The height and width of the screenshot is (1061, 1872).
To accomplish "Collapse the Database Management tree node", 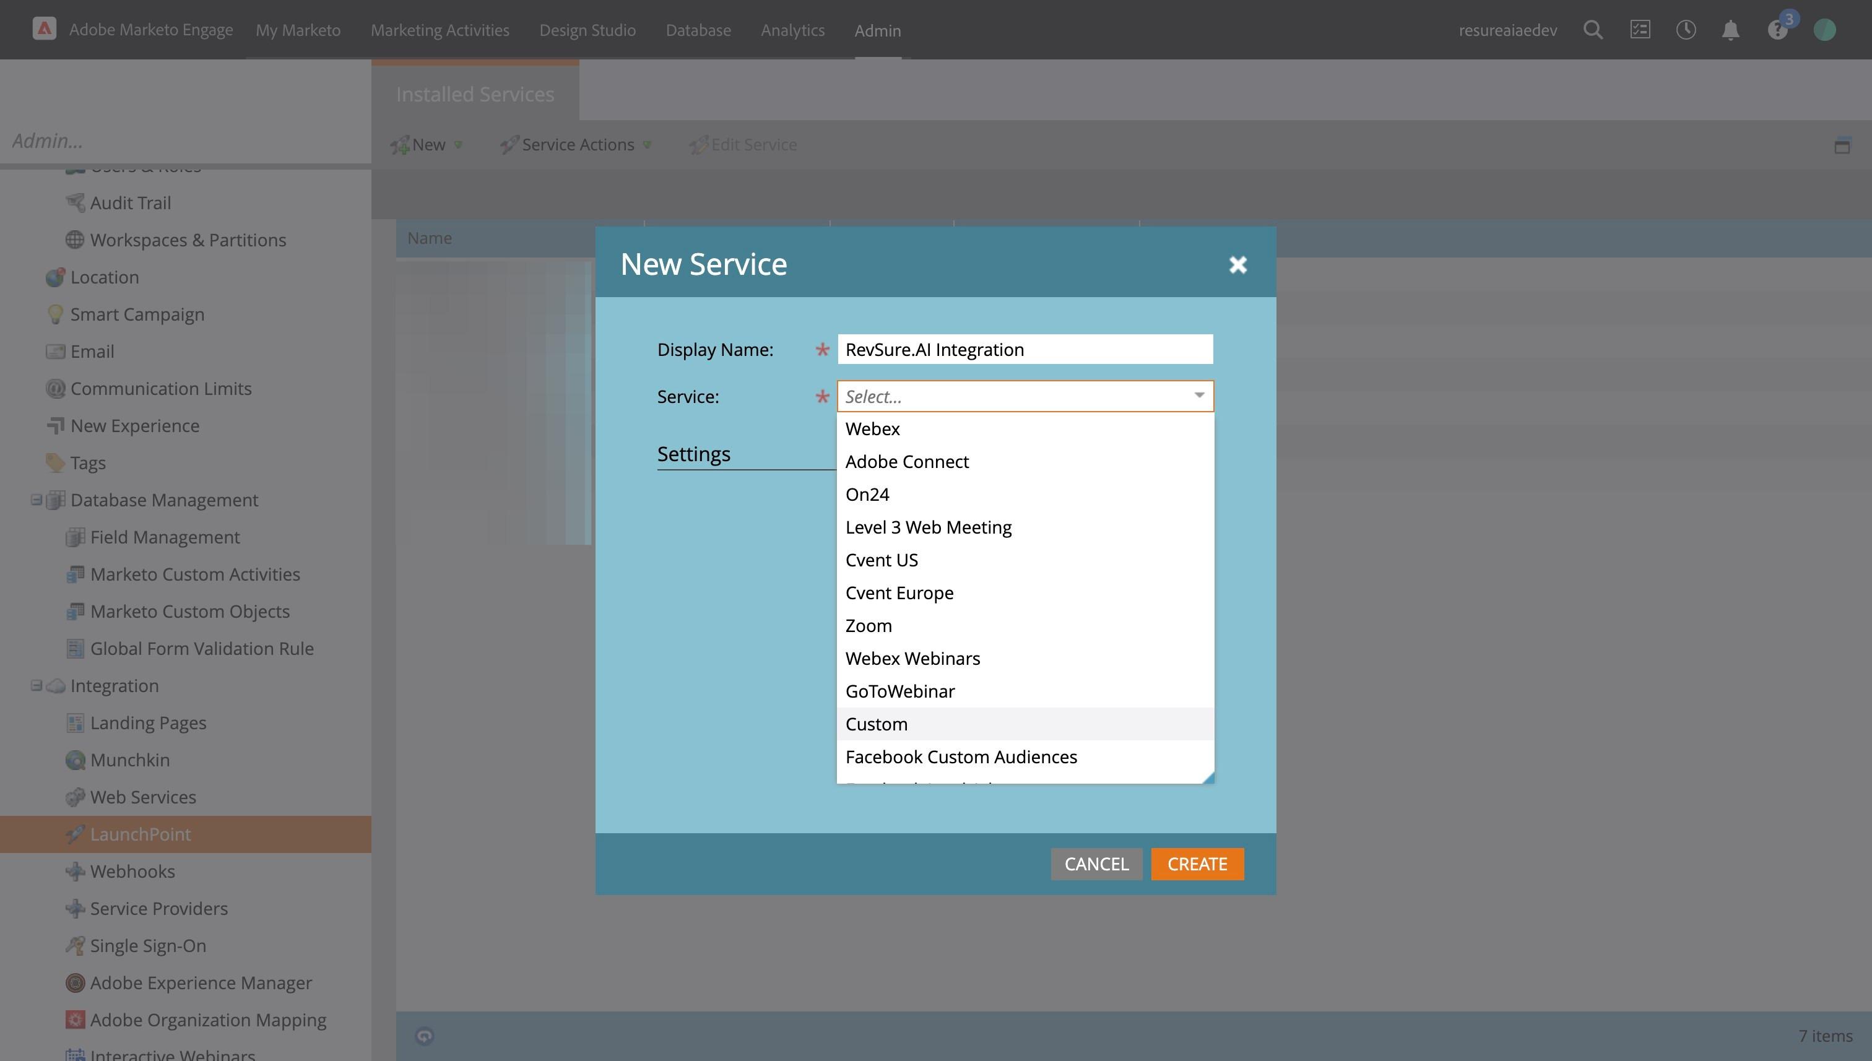I will pyautogui.click(x=36, y=500).
